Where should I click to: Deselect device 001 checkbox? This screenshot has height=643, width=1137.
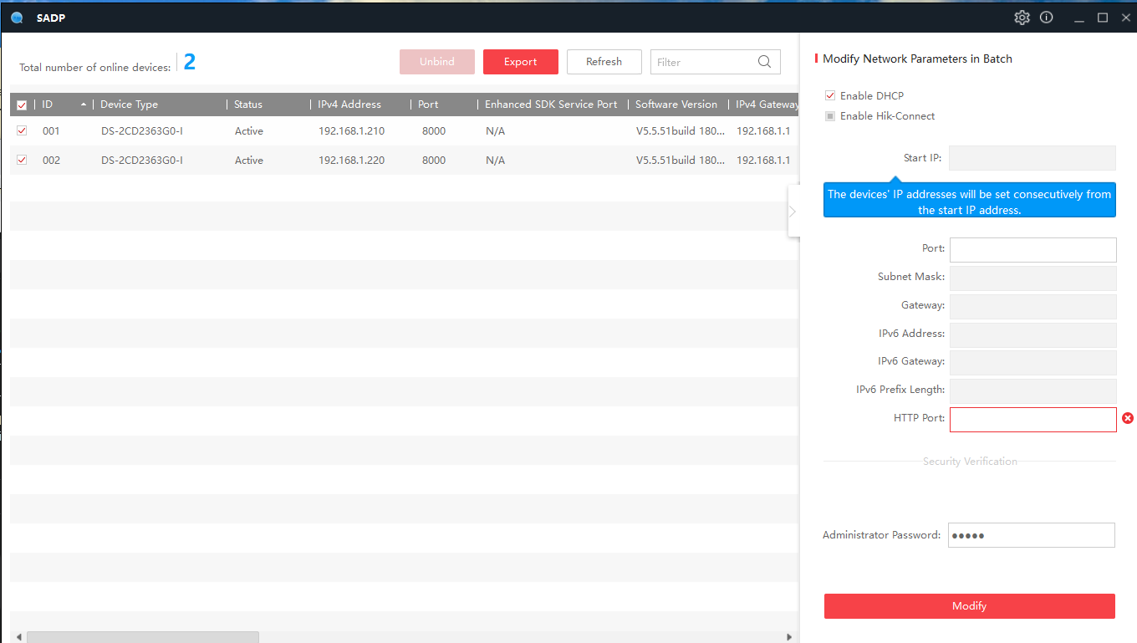click(x=22, y=131)
